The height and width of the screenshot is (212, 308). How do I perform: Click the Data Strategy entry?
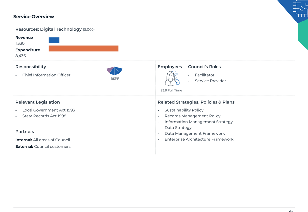tap(178, 128)
